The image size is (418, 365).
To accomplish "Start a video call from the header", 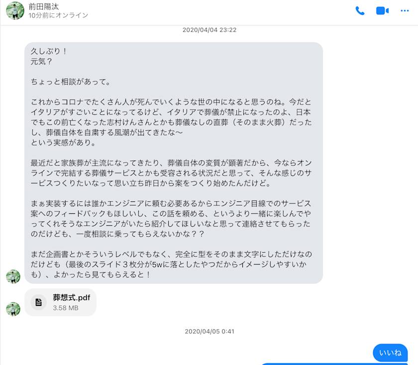I will point(382,10).
